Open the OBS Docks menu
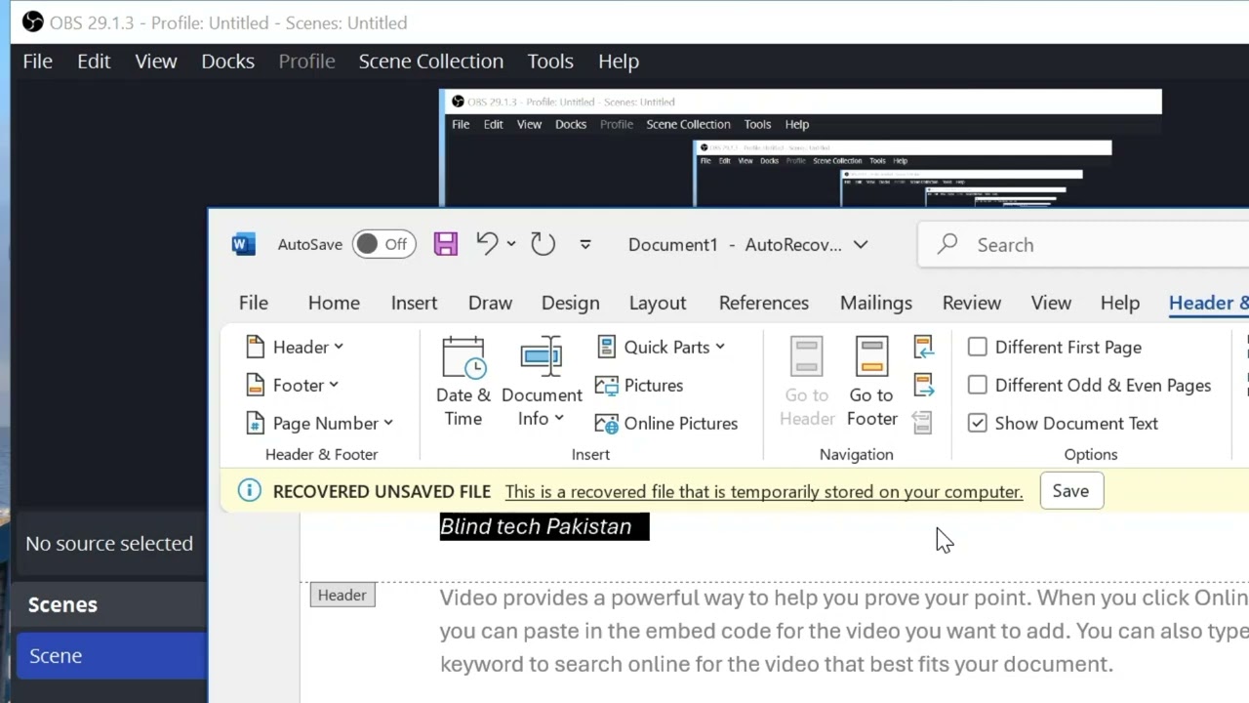 [227, 61]
